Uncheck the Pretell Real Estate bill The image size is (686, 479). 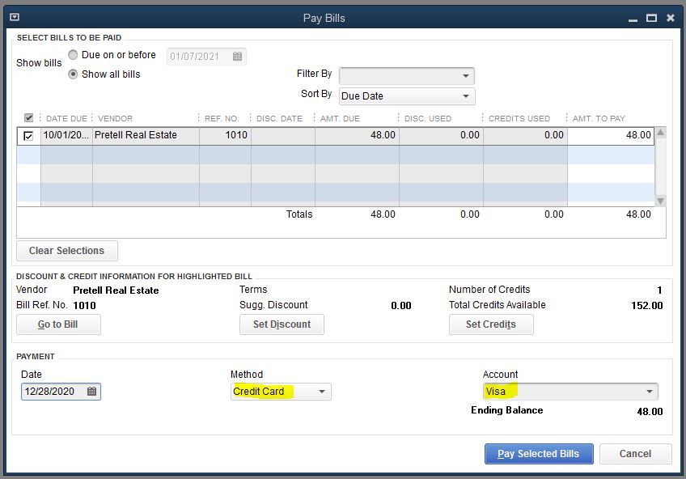28,136
